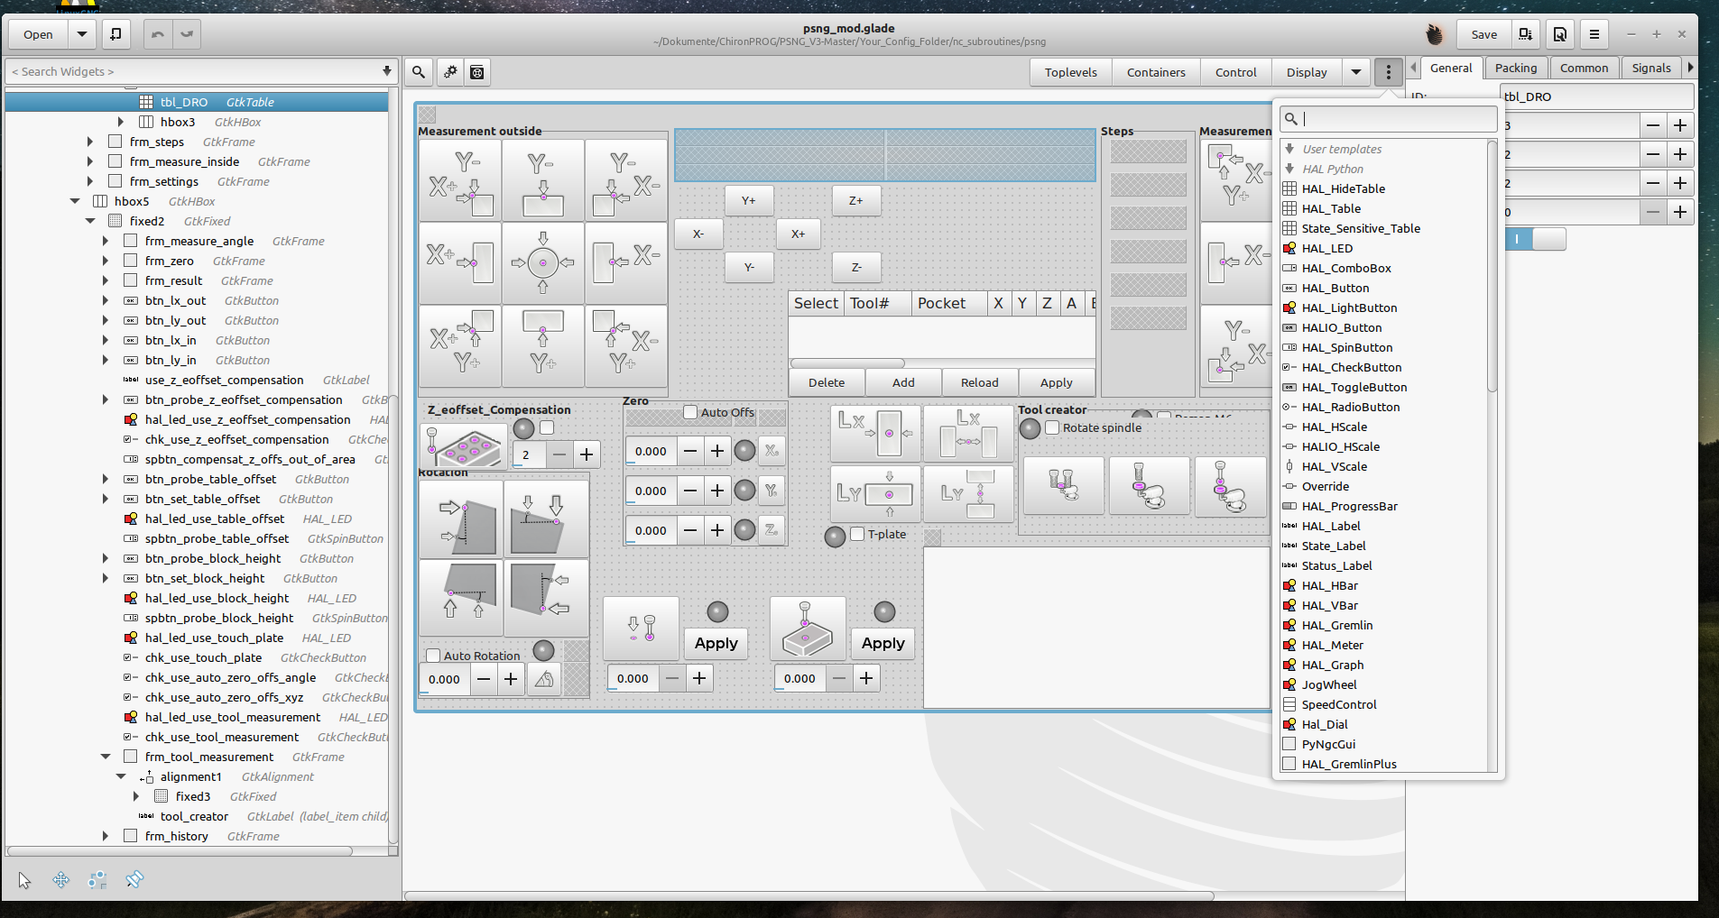
Task: Open the new project file icon
Action: pyautogui.click(x=116, y=34)
